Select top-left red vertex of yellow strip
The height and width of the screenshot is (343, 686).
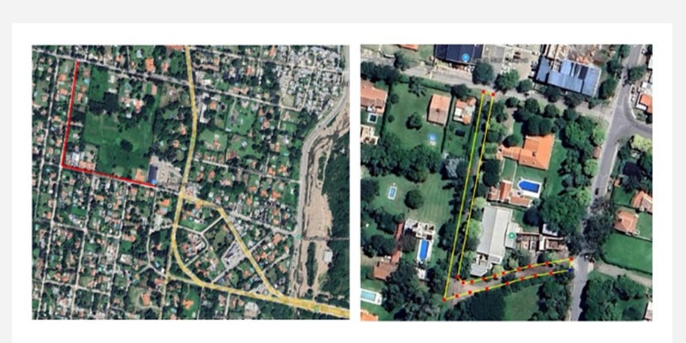coord(483,92)
